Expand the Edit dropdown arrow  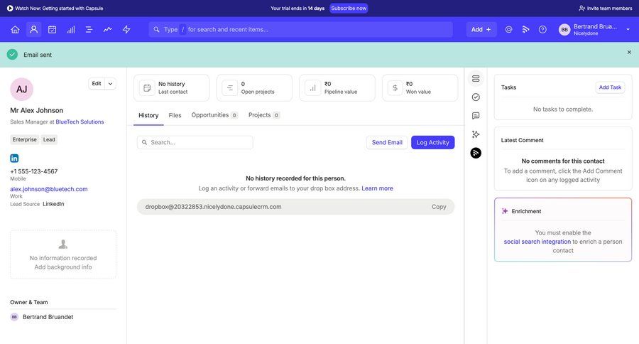pyautogui.click(x=111, y=84)
